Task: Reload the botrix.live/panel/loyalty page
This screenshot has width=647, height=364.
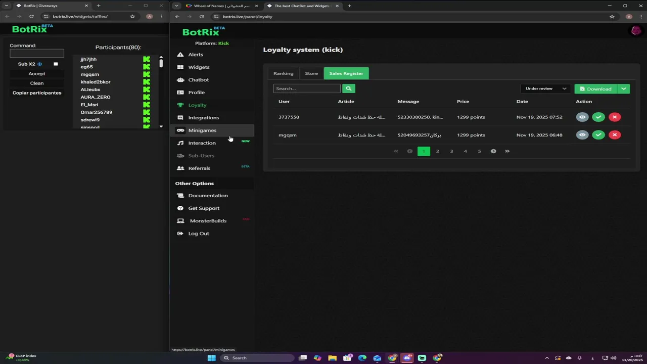Action: click(202, 17)
